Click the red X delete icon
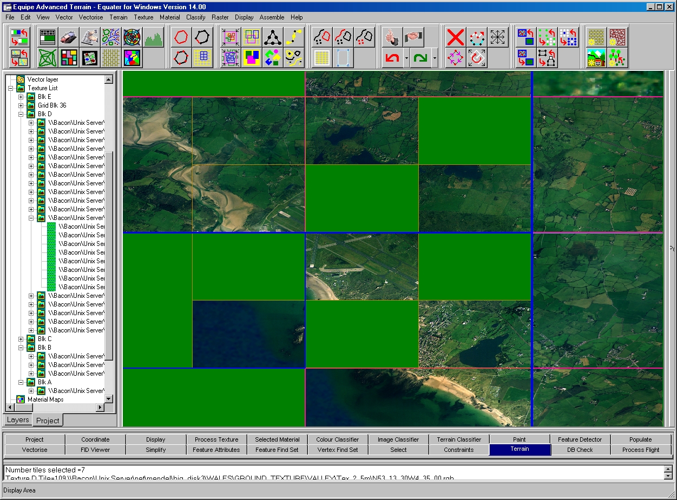The height and width of the screenshot is (500, 677). click(456, 37)
